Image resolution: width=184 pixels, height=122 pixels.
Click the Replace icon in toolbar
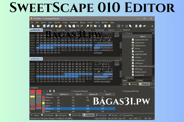click(x=91, y=26)
